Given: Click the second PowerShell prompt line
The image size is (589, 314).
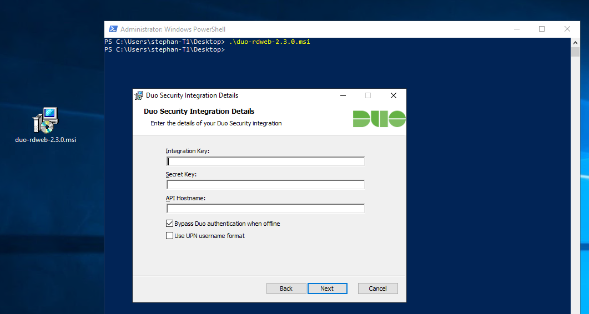Looking at the screenshot, I should coord(164,49).
